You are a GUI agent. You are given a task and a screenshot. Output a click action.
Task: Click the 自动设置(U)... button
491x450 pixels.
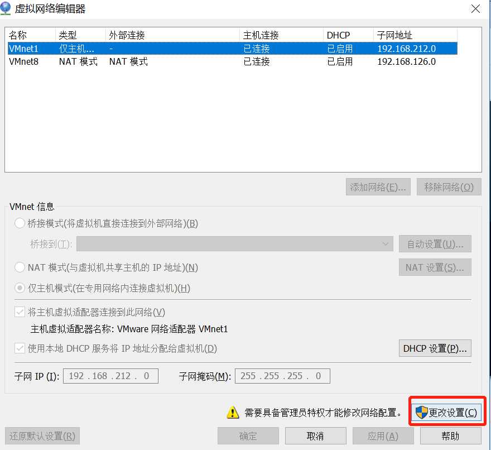point(435,244)
